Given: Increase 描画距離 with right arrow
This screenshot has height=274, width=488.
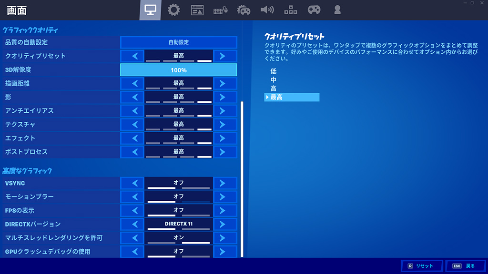Looking at the screenshot, I should click(x=225, y=83).
